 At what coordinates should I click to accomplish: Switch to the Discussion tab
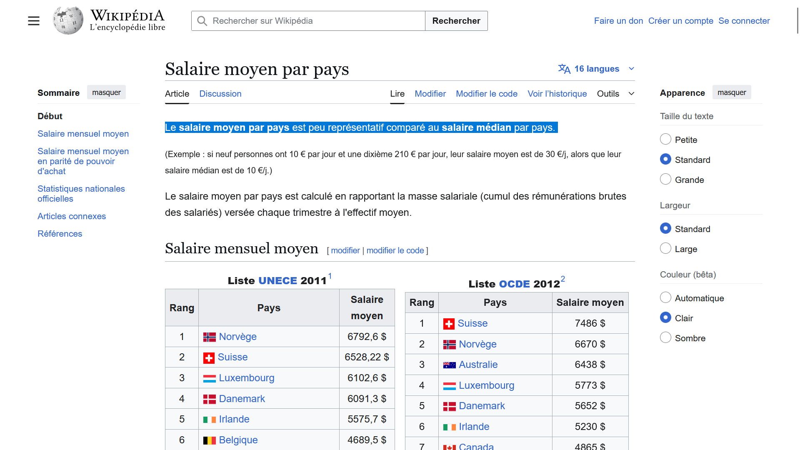220,94
